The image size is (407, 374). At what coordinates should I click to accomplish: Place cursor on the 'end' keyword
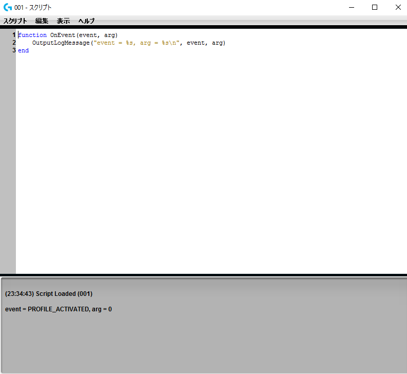[23, 50]
